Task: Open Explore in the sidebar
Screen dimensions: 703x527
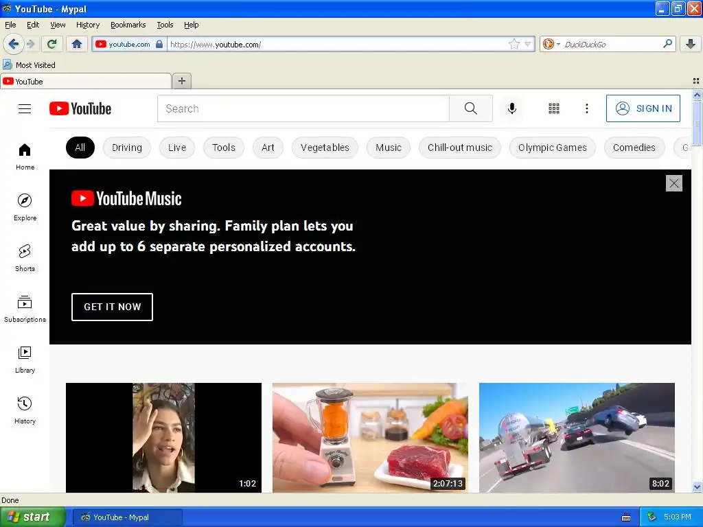Action: pyautogui.click(x=25, y=207)
